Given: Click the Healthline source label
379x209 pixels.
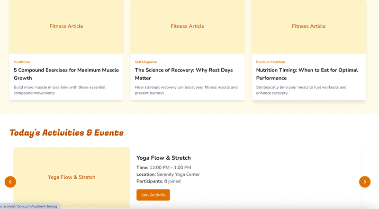Looking at the screenshot, I should [x=22, y=62].
